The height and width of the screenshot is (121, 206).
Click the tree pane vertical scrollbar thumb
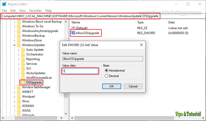[66, 95]
